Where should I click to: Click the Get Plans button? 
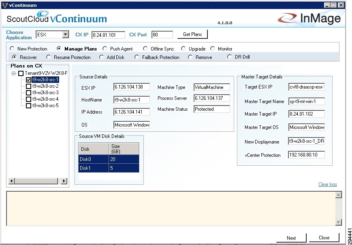click(x=192, y=34)
